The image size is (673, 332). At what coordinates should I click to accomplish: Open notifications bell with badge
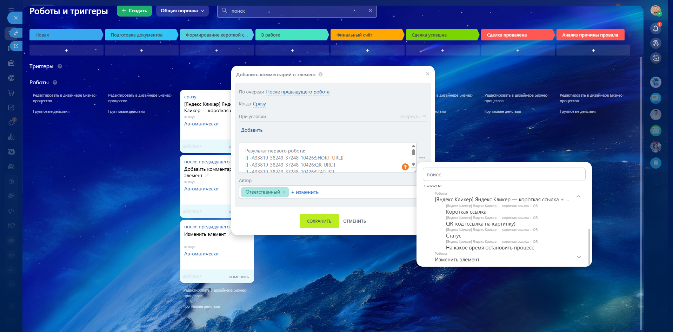(x=655, y=28)
